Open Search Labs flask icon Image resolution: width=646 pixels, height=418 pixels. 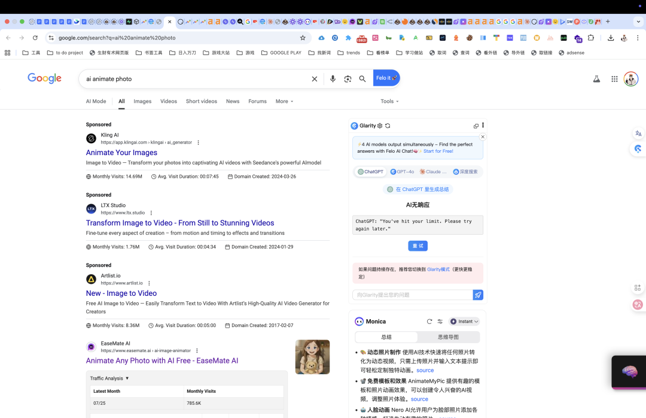(596, 79)
